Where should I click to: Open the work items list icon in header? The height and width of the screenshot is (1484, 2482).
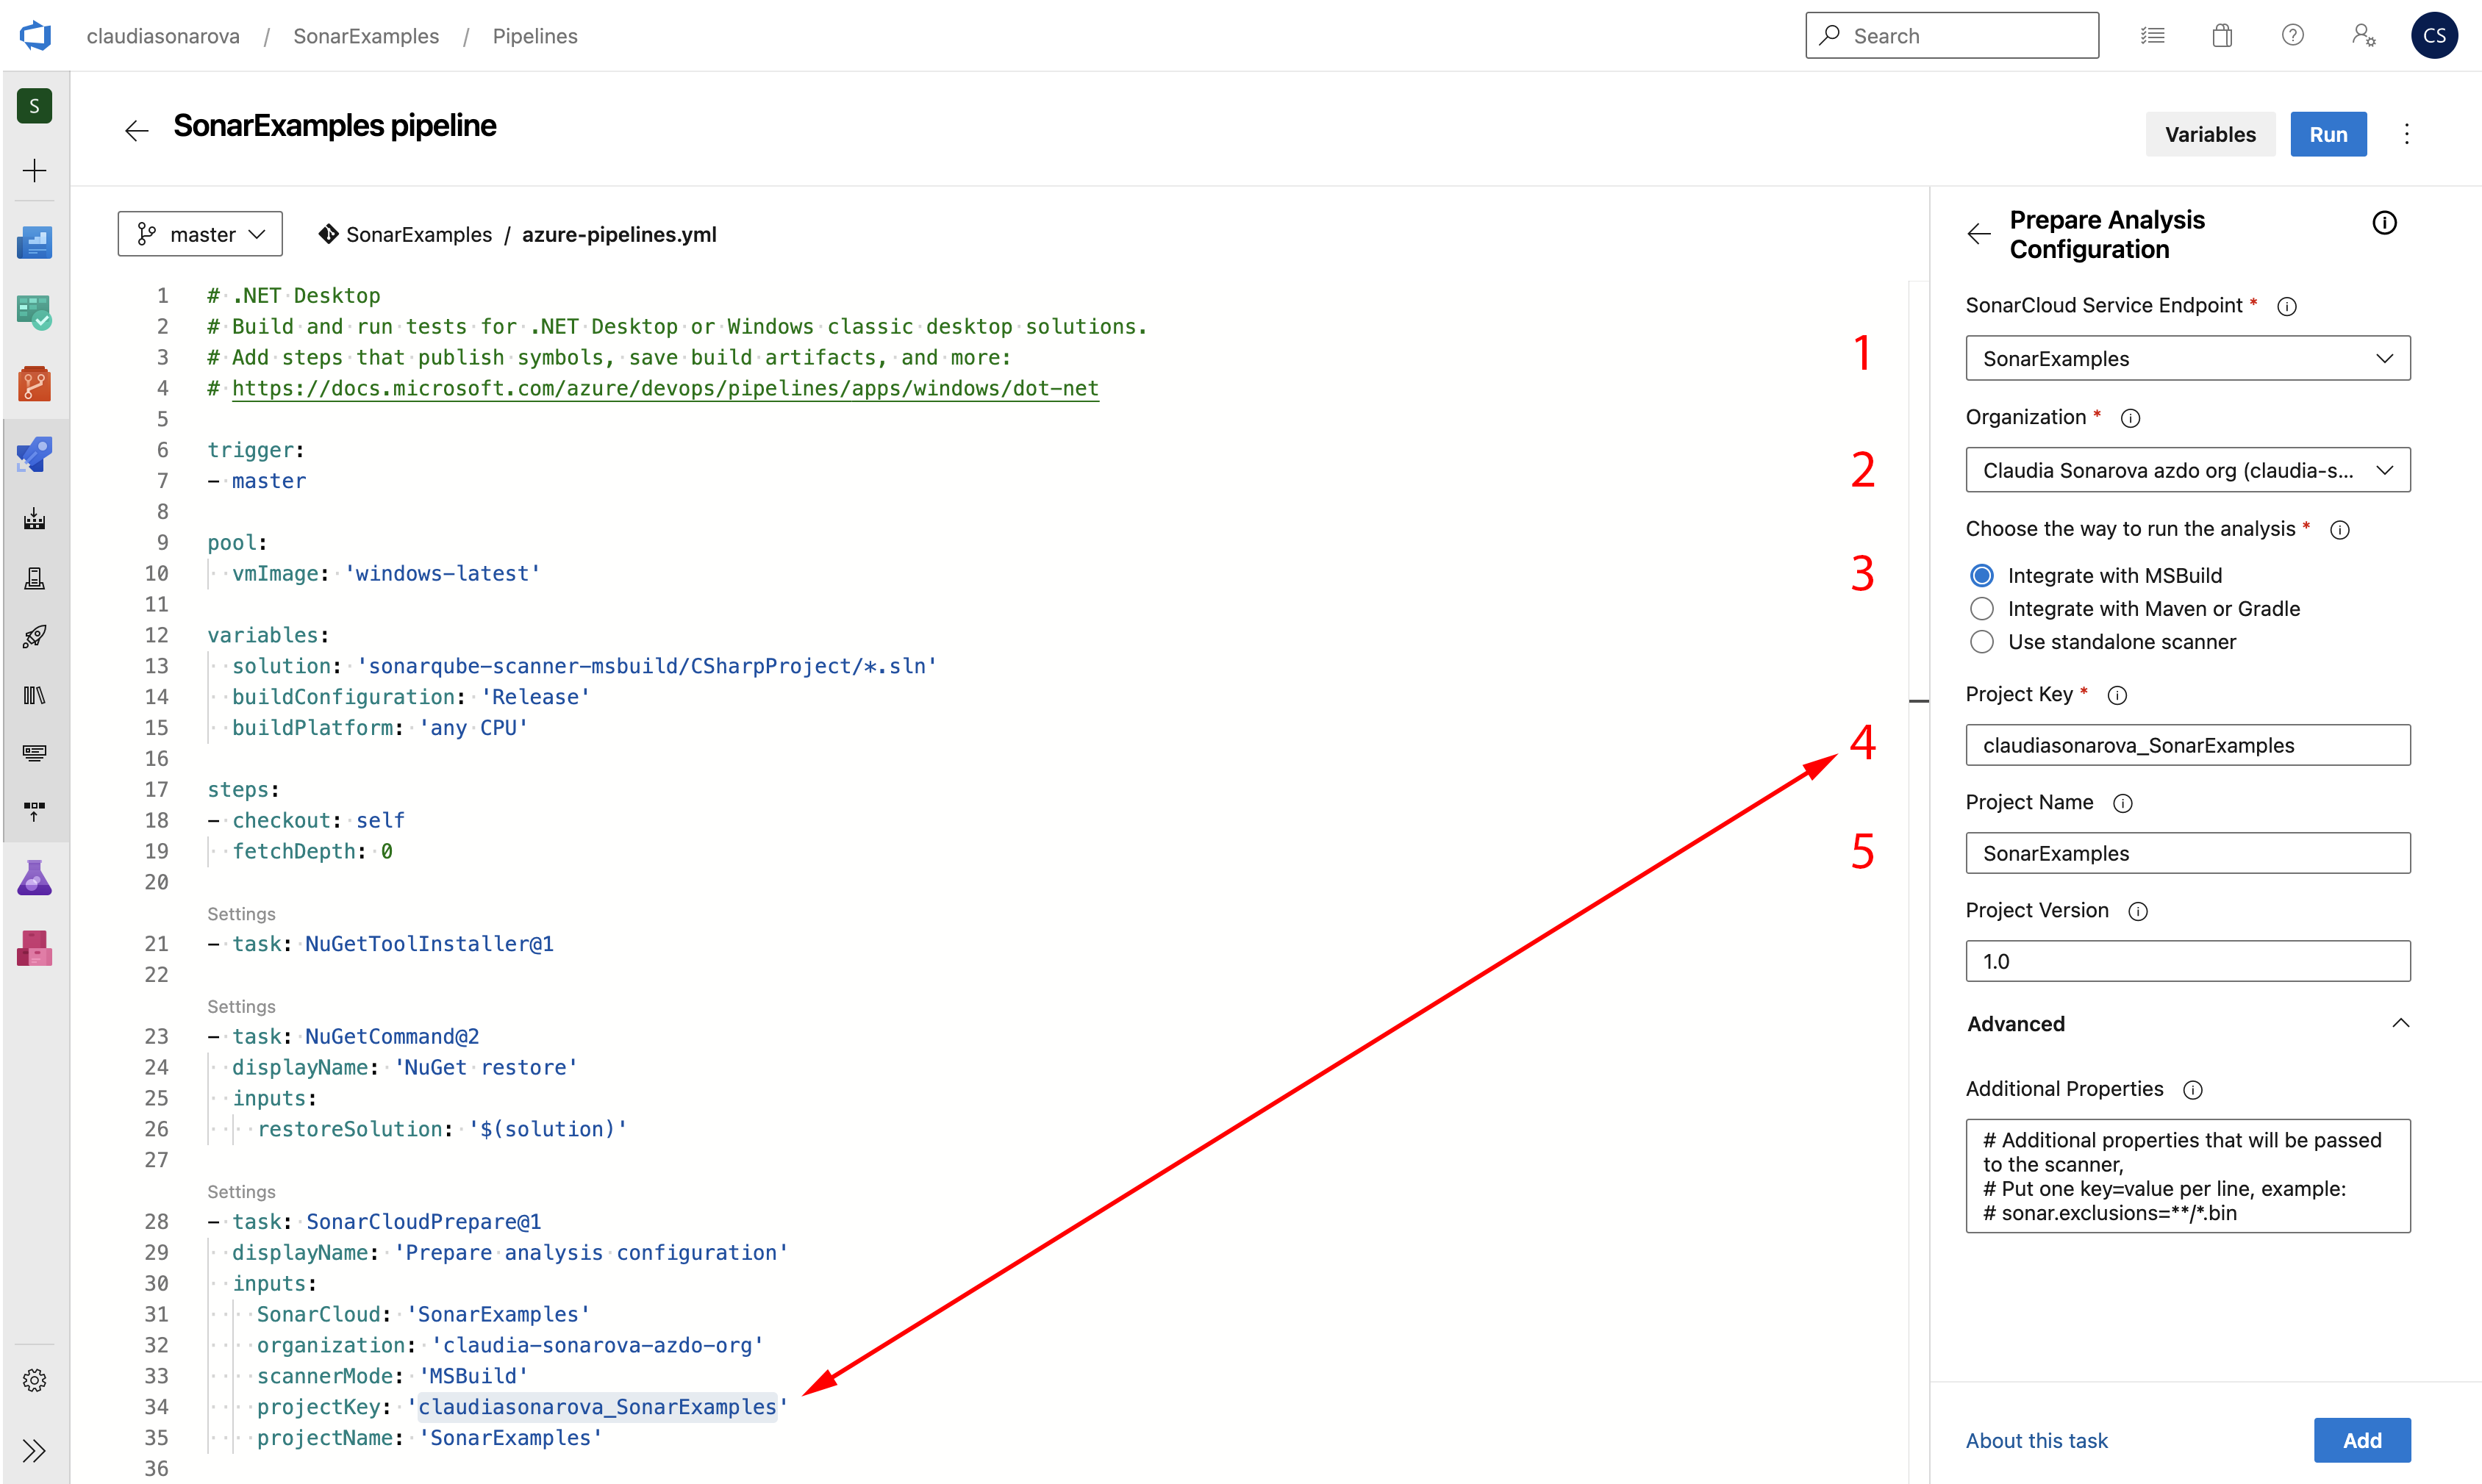click(x=2153, y=36)
